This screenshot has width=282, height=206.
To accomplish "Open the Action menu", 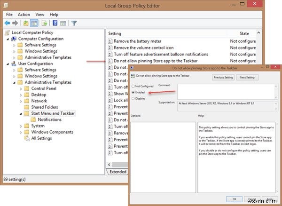I will (x=23, y=15).
